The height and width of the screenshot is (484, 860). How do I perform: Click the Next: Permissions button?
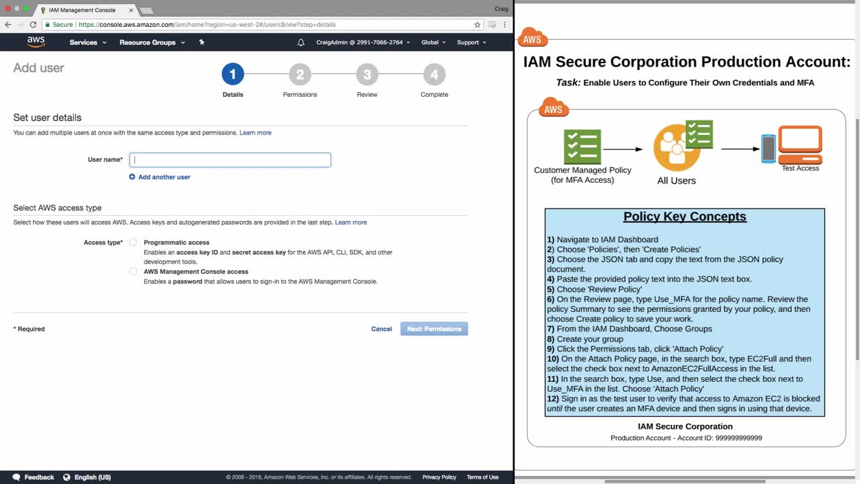(434, 329)
